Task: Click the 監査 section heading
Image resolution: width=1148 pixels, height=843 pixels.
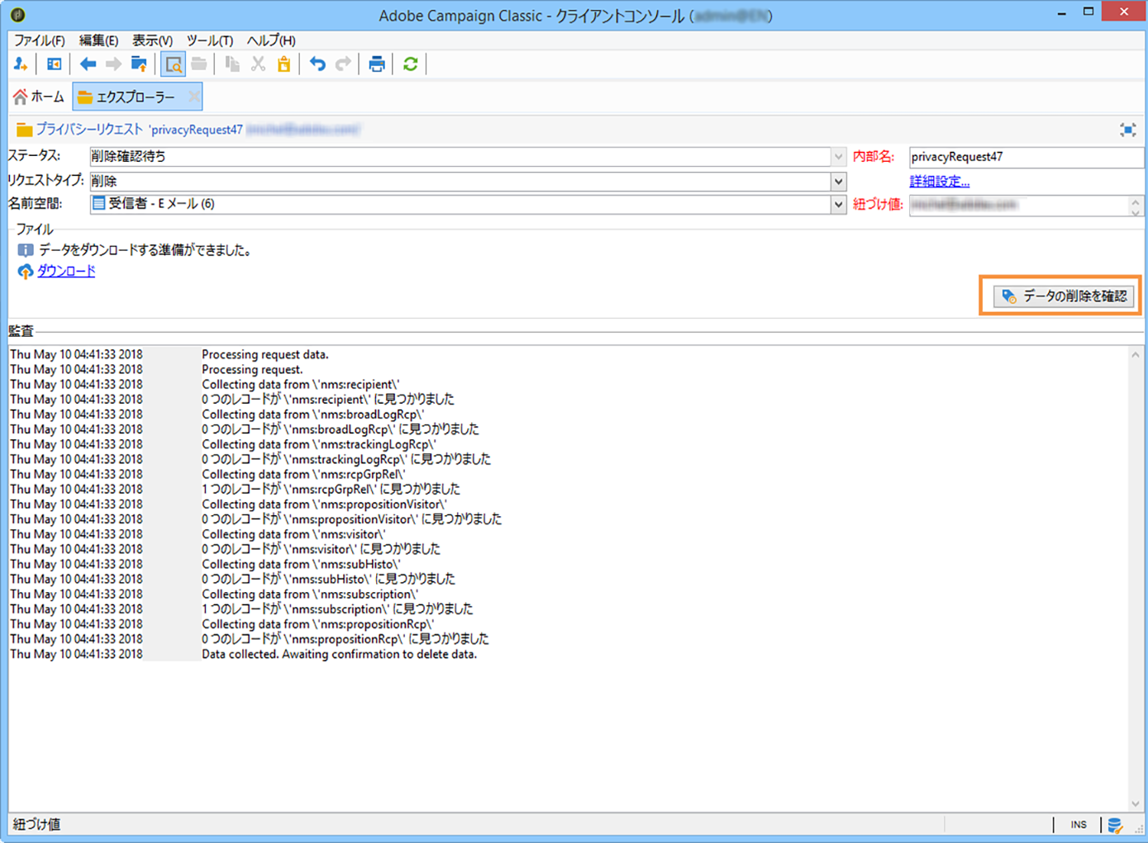Action: click(x=21, y=331)
